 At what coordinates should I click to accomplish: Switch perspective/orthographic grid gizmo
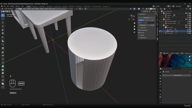tap(134, 32)
